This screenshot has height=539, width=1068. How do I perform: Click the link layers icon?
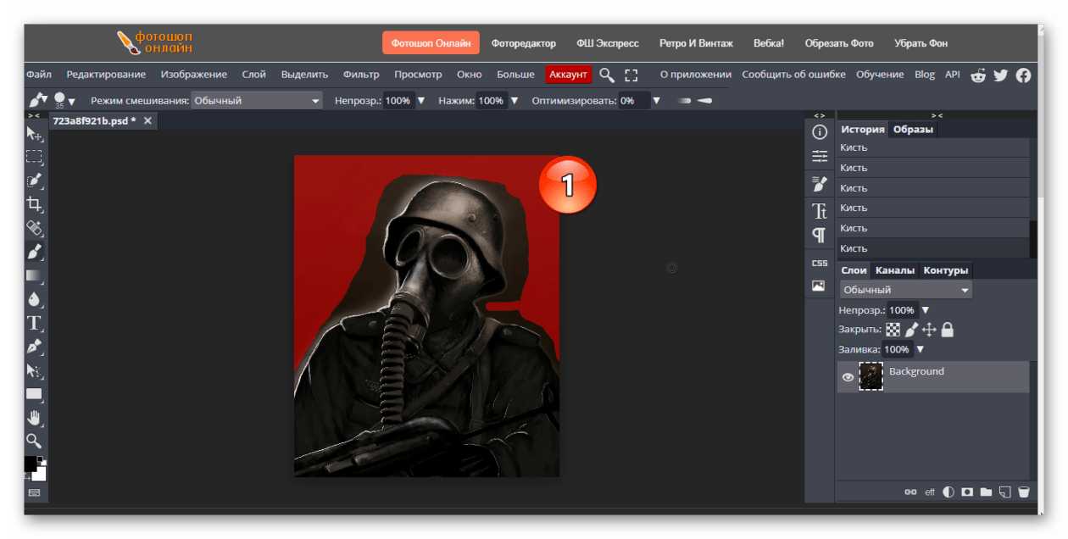pos(911,492)
